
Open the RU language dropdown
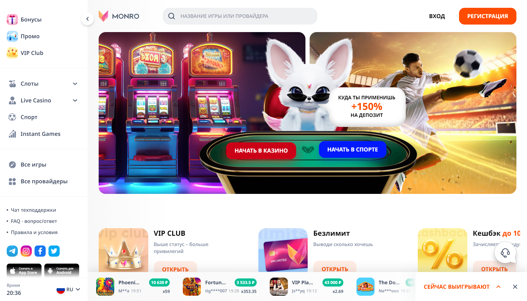tap(69, 290)
